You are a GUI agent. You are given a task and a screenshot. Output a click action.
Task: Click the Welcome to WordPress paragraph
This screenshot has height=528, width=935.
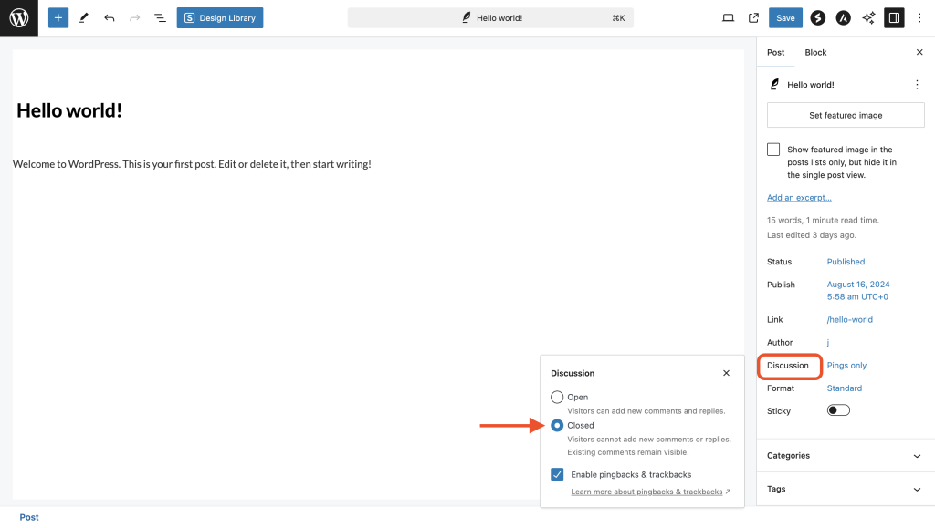tap(192, 164)
